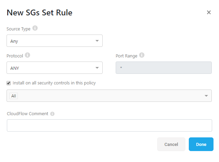Screen dimensions: 219x162
Task: Click the 'Source Type' field label
Action: click(x=19, y=29)
